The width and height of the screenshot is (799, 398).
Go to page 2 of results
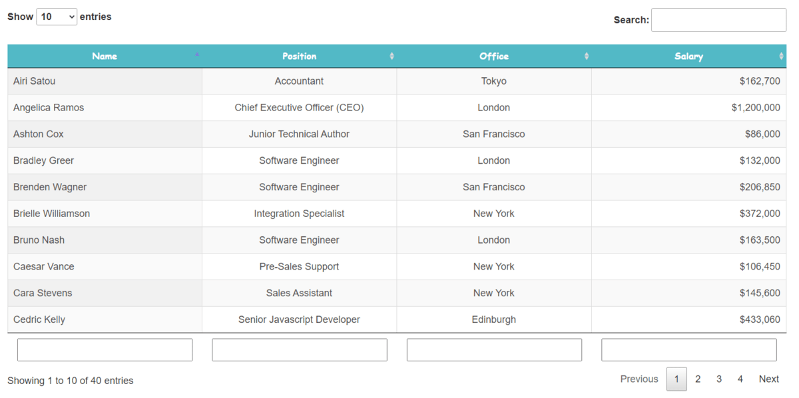(x=698, y=379)
